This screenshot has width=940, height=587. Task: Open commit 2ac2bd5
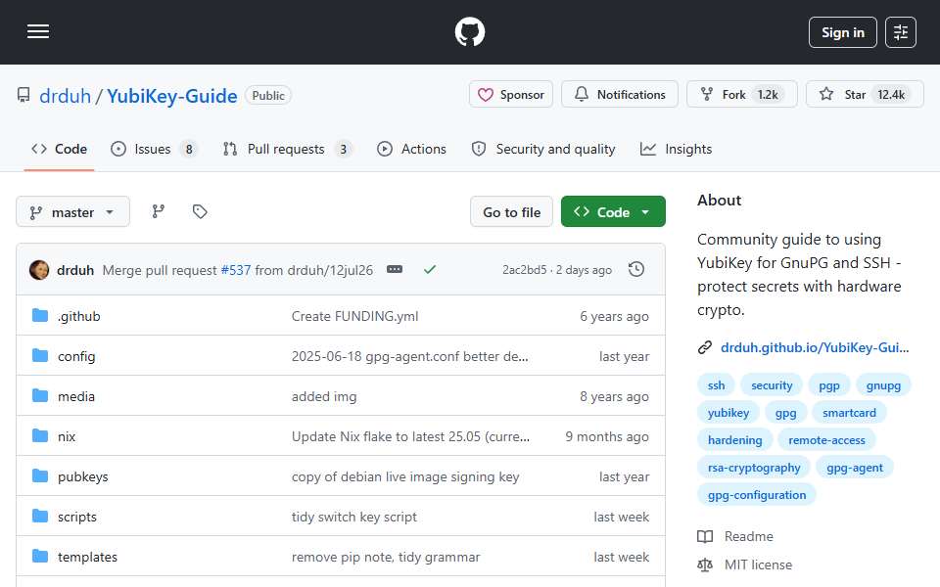click(525, 270)
